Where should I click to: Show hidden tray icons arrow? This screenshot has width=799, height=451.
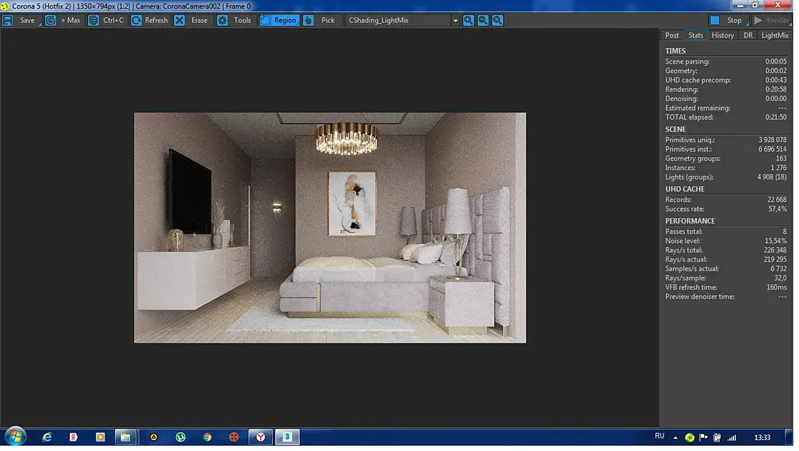pos(676,437)
